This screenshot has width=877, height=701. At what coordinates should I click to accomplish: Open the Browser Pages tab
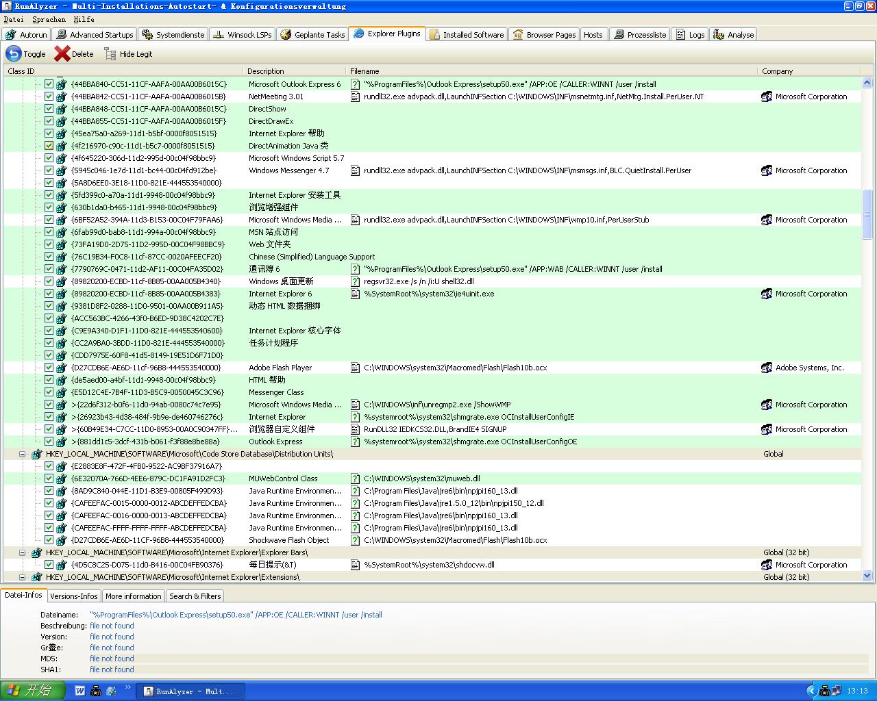[544, 34]
